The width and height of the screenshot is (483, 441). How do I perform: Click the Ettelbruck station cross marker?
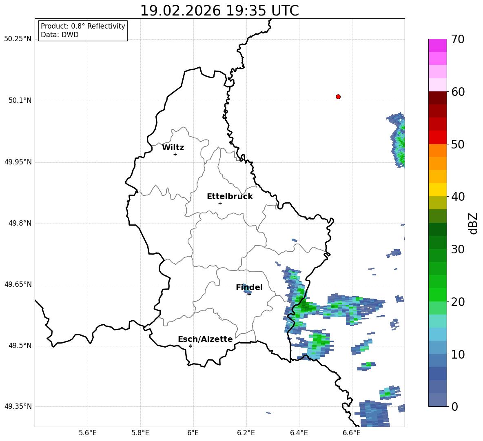point(220,203)
